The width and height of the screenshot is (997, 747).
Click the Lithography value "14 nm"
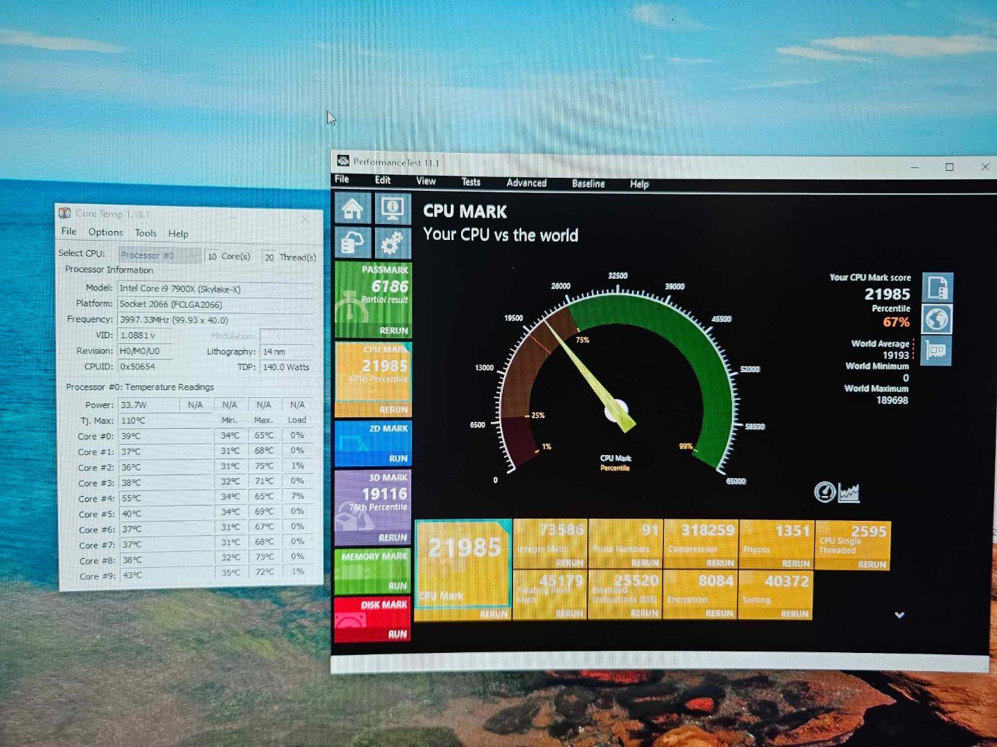pos(287,351)
